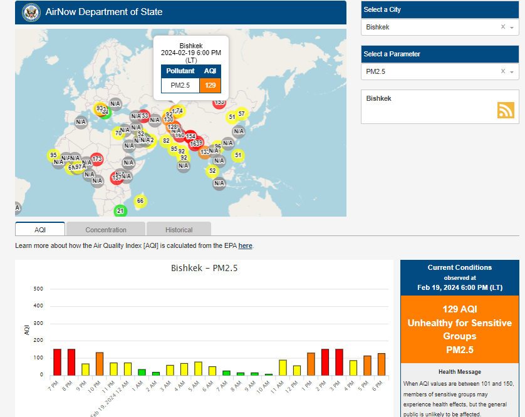The image size is (525, 417).
Task: Select the yellow 95 marker in West Africa
Action: point(53,155)
